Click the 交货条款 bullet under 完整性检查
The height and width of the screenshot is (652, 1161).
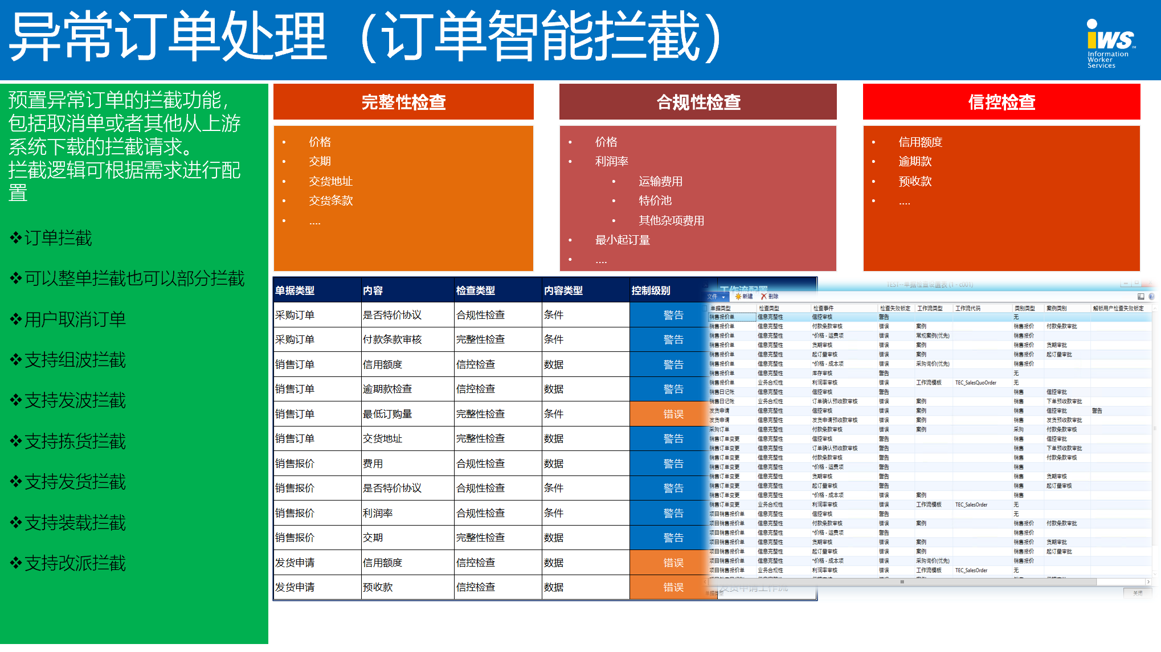tap(331, 200)
